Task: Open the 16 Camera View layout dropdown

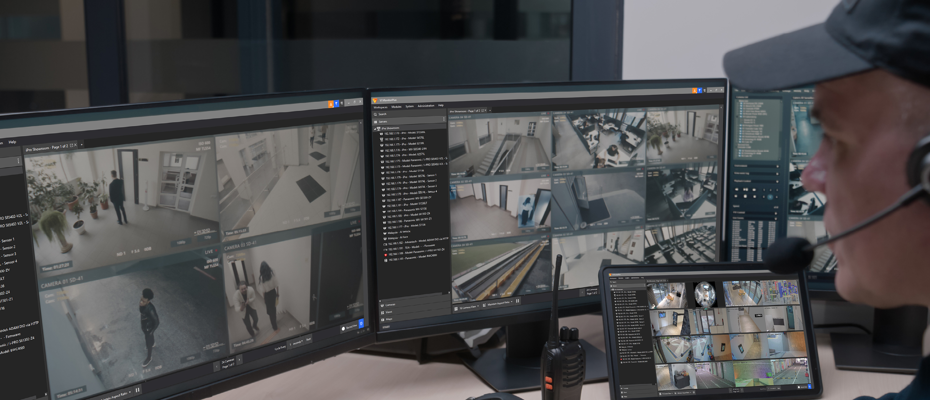Action: point(466,308)
